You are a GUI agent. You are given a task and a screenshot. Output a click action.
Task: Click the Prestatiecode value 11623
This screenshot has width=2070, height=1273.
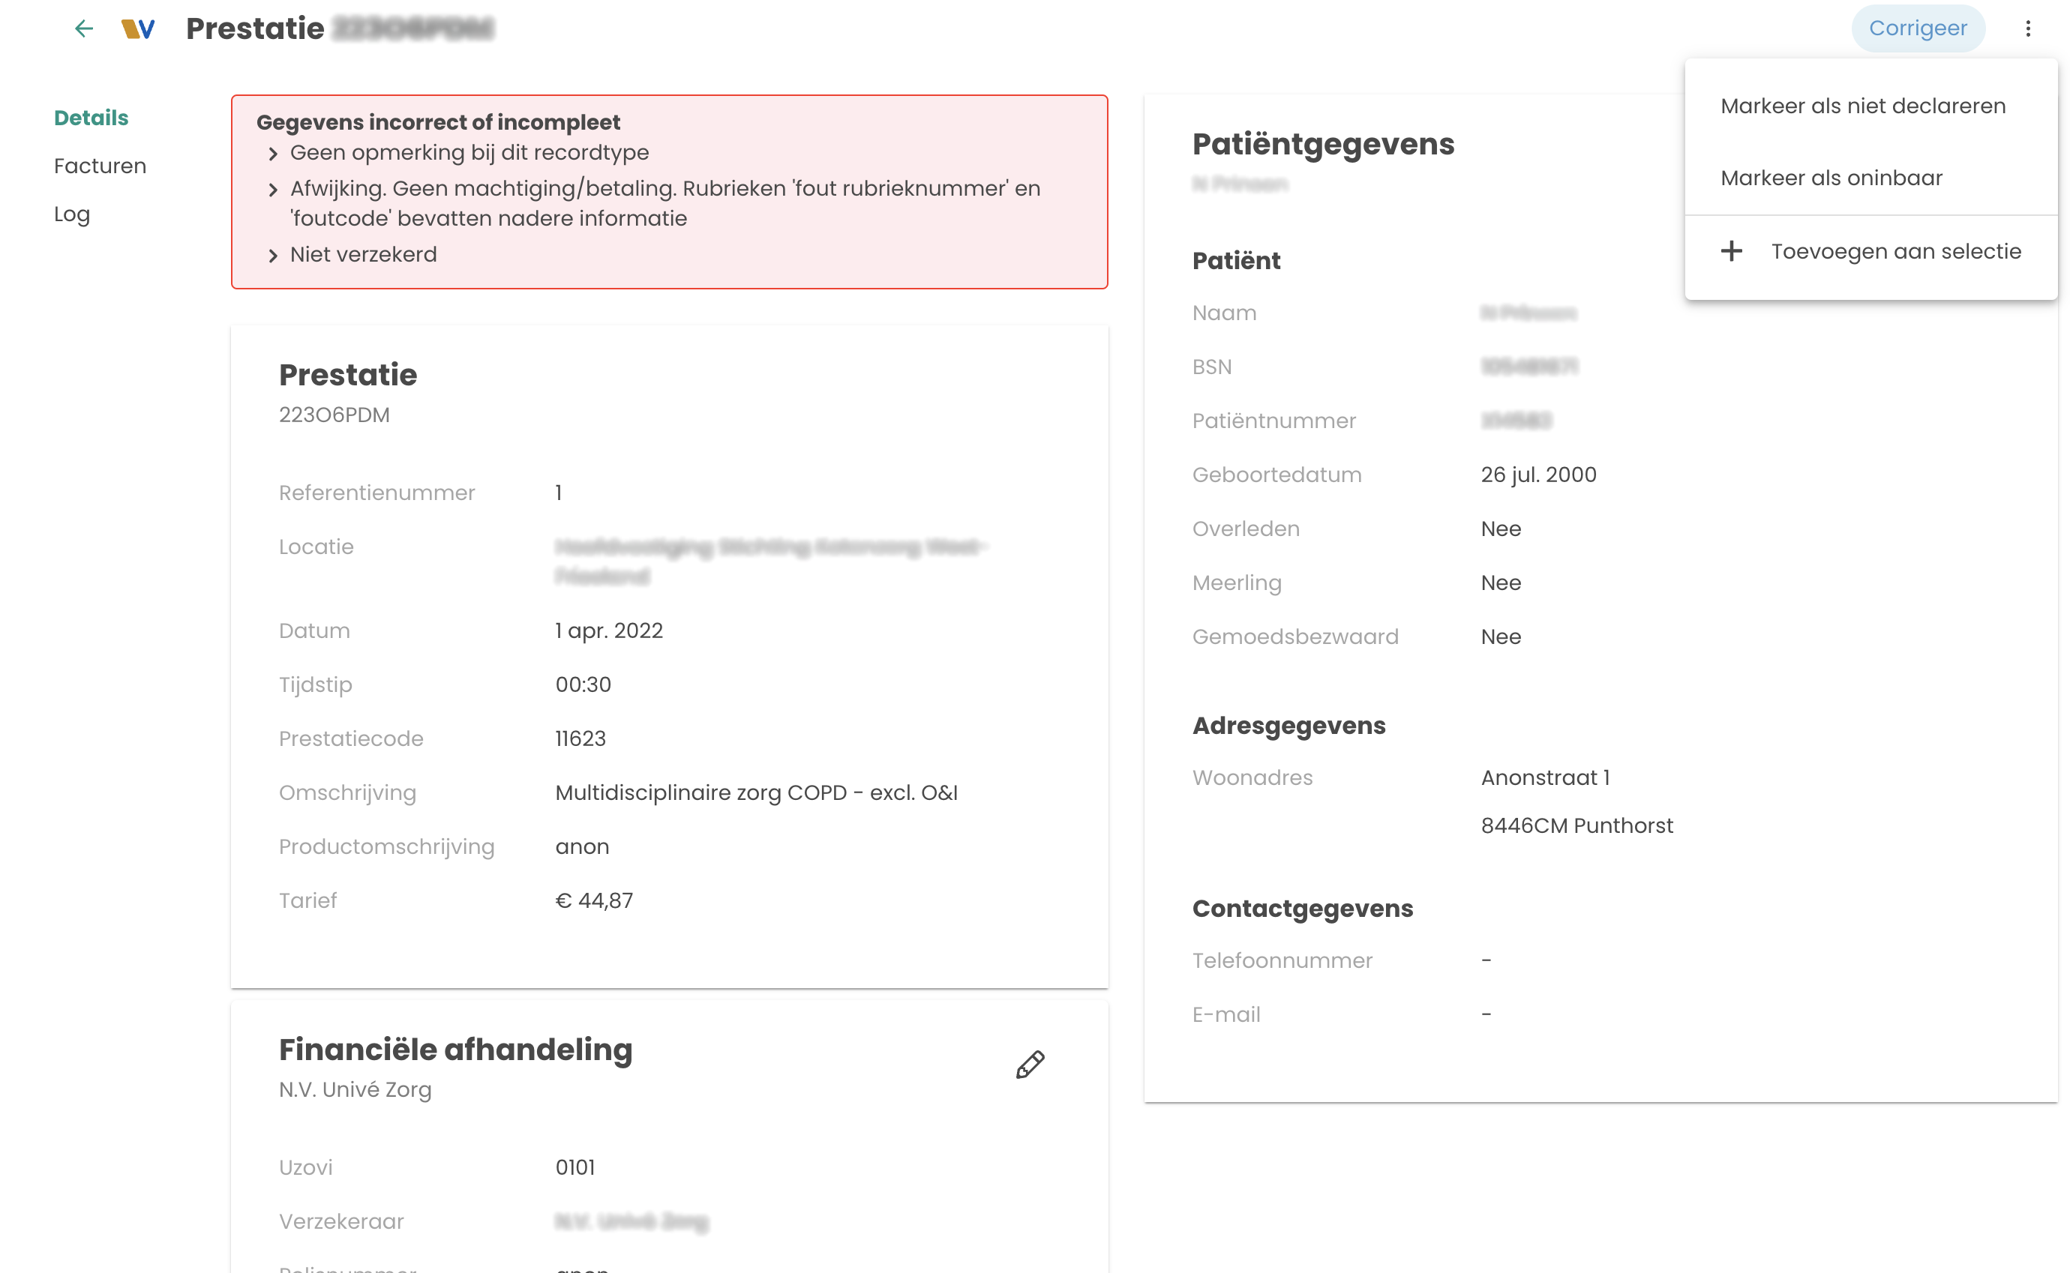click(580, 738)
